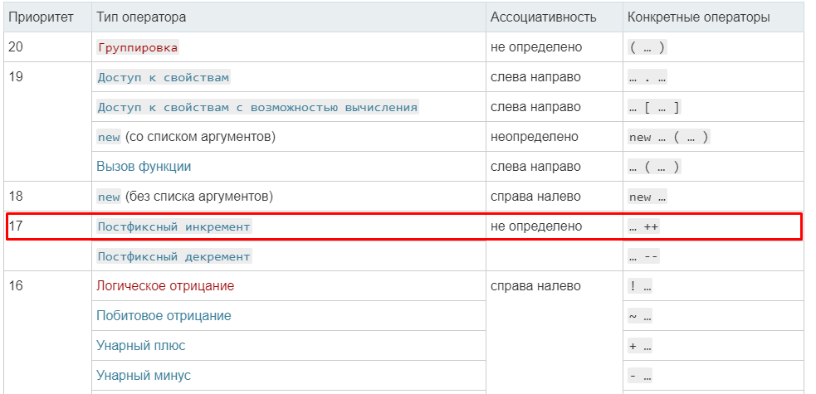Click the Доступ к свойствам link
816x394 pixels.
pyautogui.click(x=163, y=77)
